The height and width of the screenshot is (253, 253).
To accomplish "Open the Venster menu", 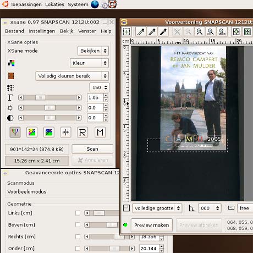I will [87, 31].
